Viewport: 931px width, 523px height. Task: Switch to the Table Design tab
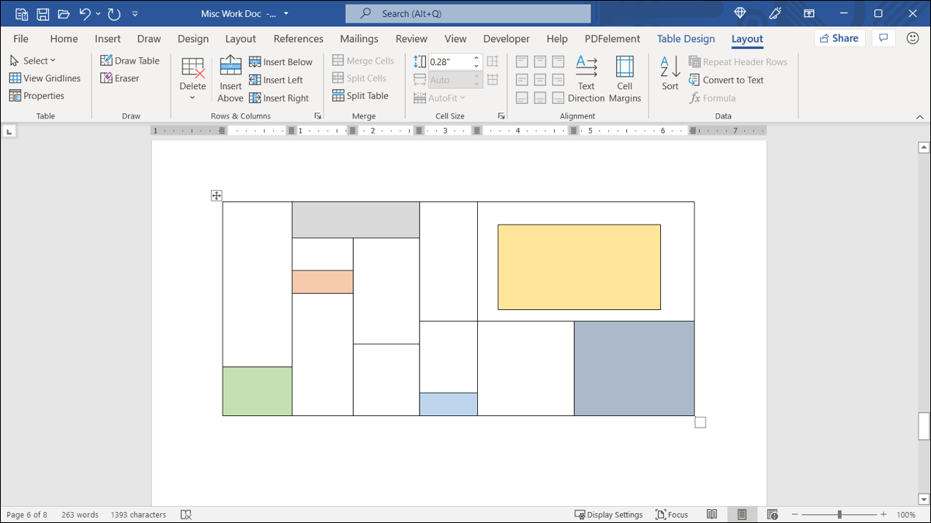tap(686, 39)
